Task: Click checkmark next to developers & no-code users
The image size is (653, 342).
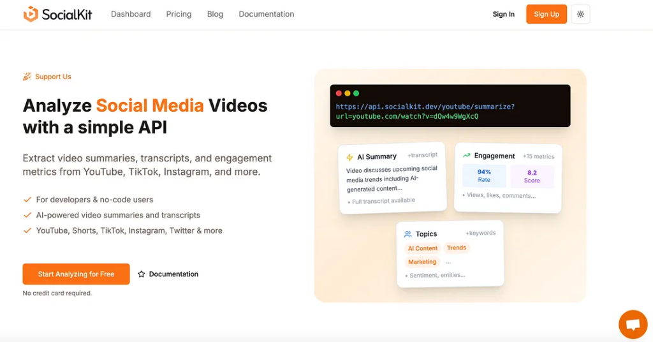Action: click(27, 200)
